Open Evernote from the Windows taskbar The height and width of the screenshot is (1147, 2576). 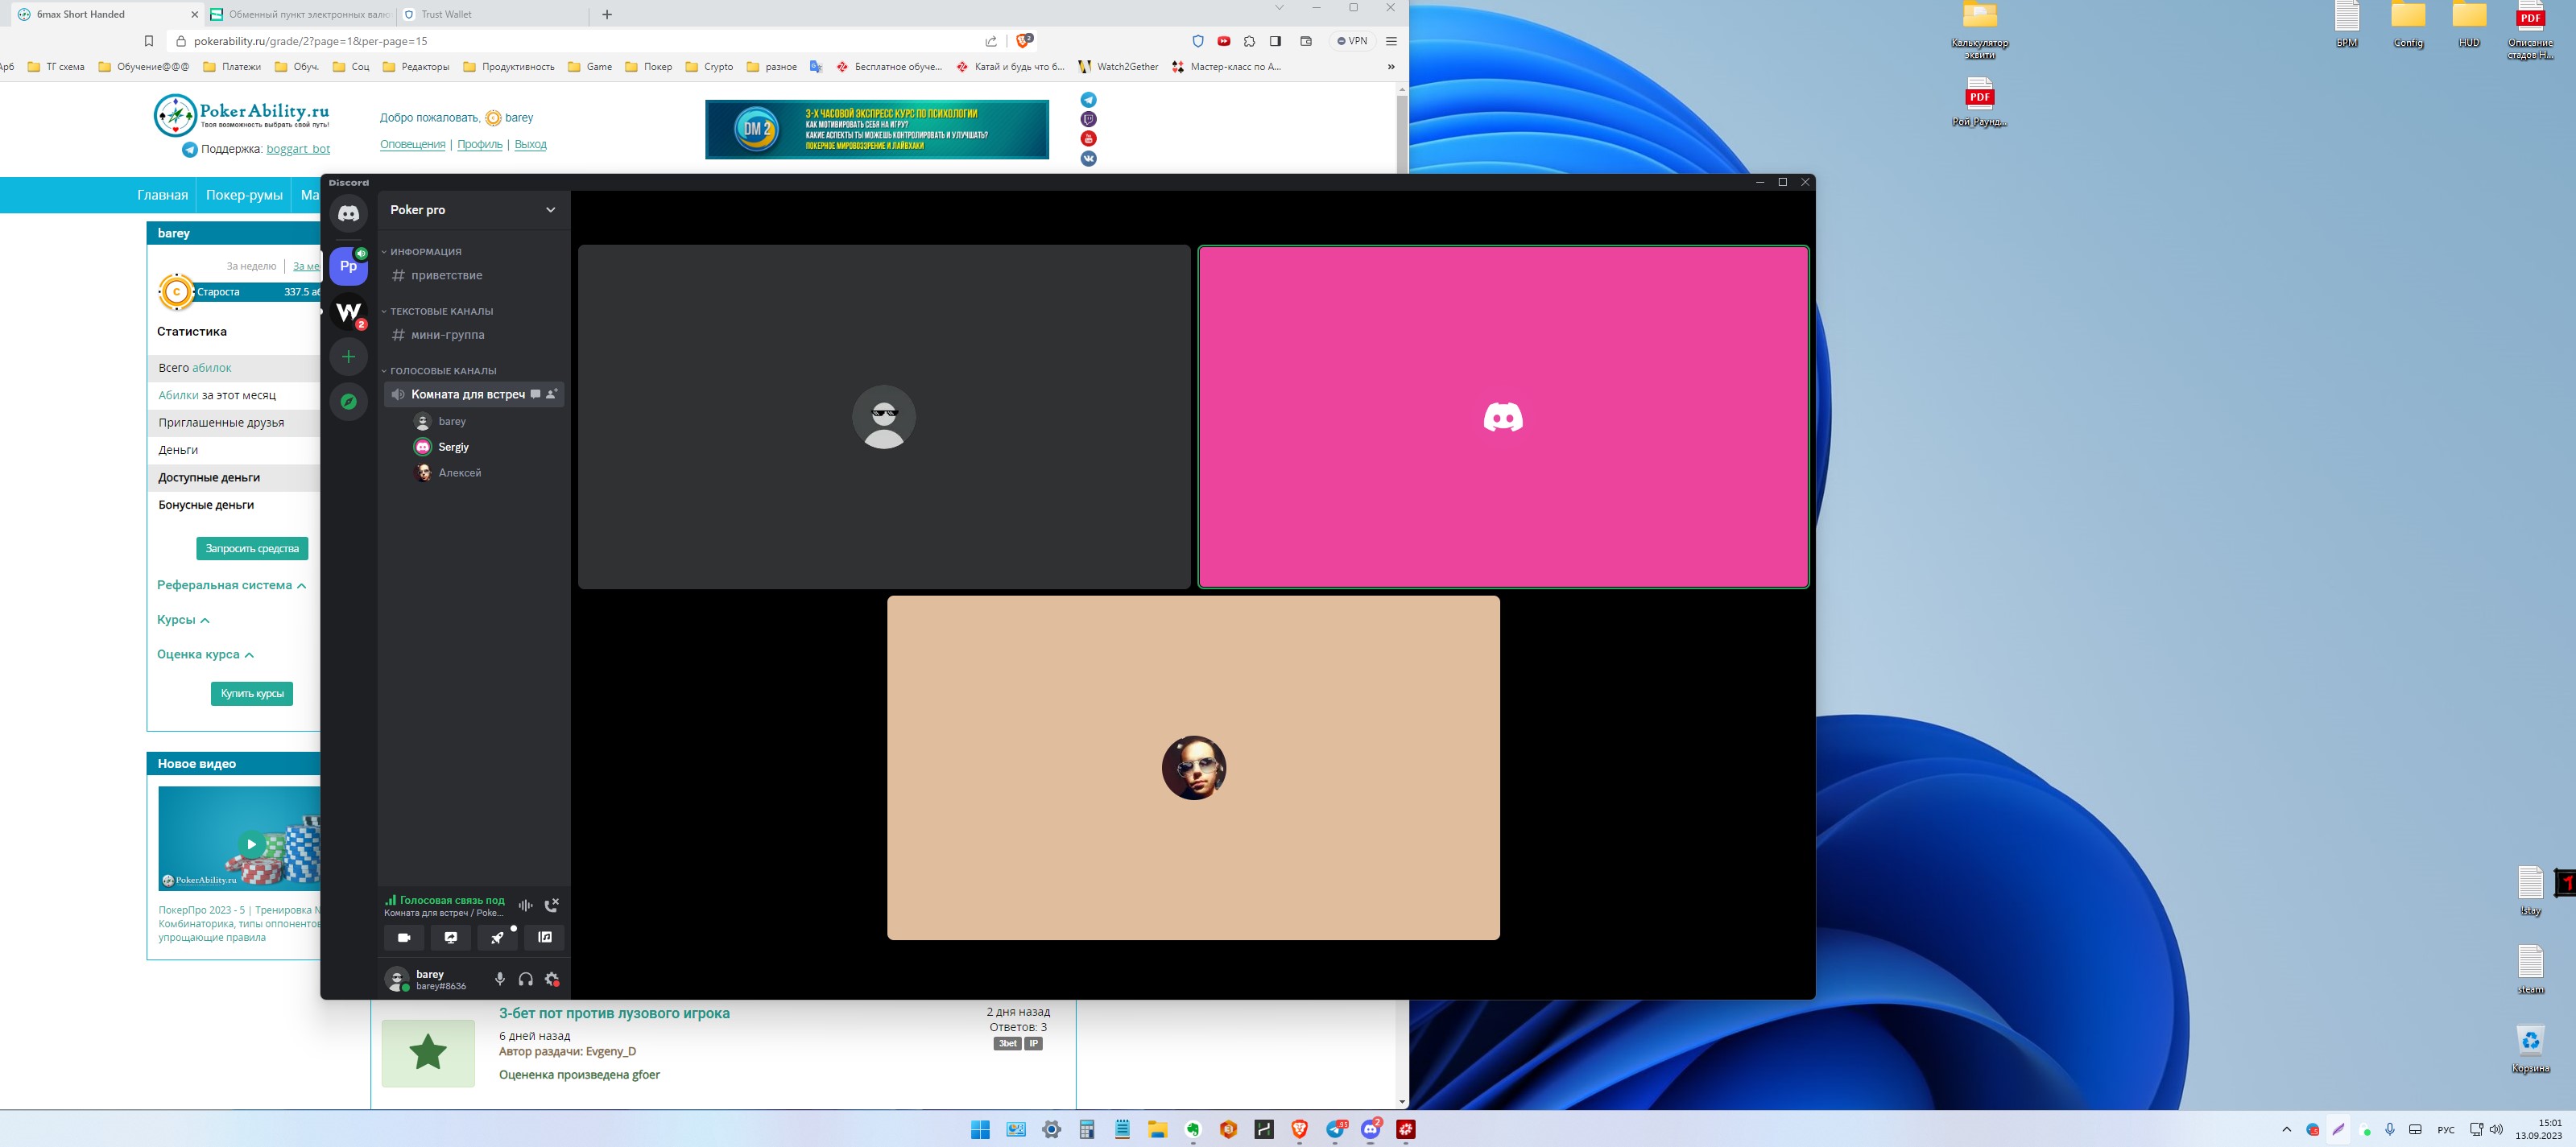coord(1193,1129)
